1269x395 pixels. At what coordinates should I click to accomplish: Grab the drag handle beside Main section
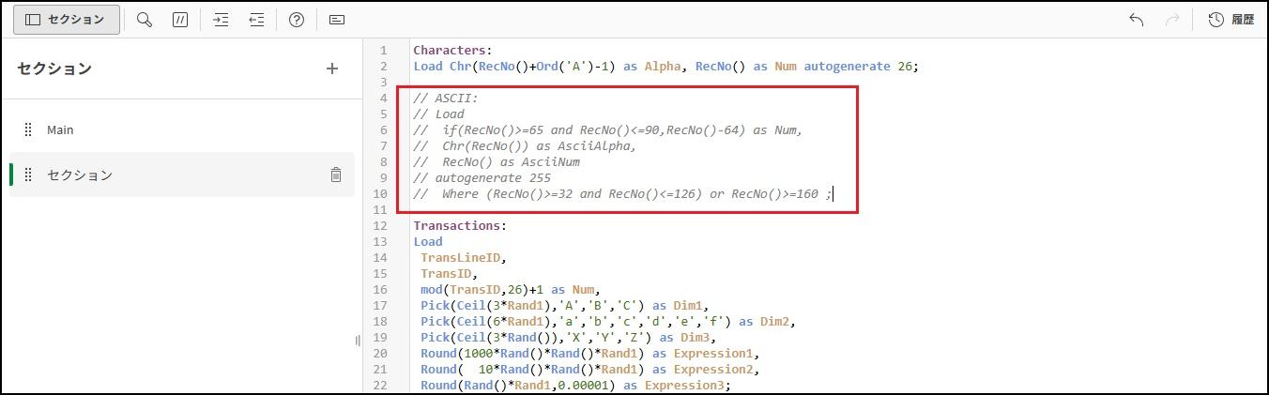(x=29, y=129)
